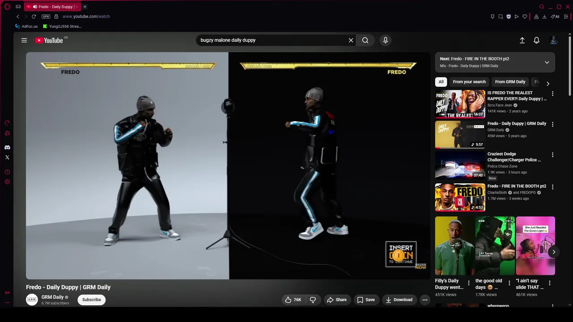The width and height of the screenshot is (573, 322).
Task: Start voice search with the microphone
Action: [385, 40]
